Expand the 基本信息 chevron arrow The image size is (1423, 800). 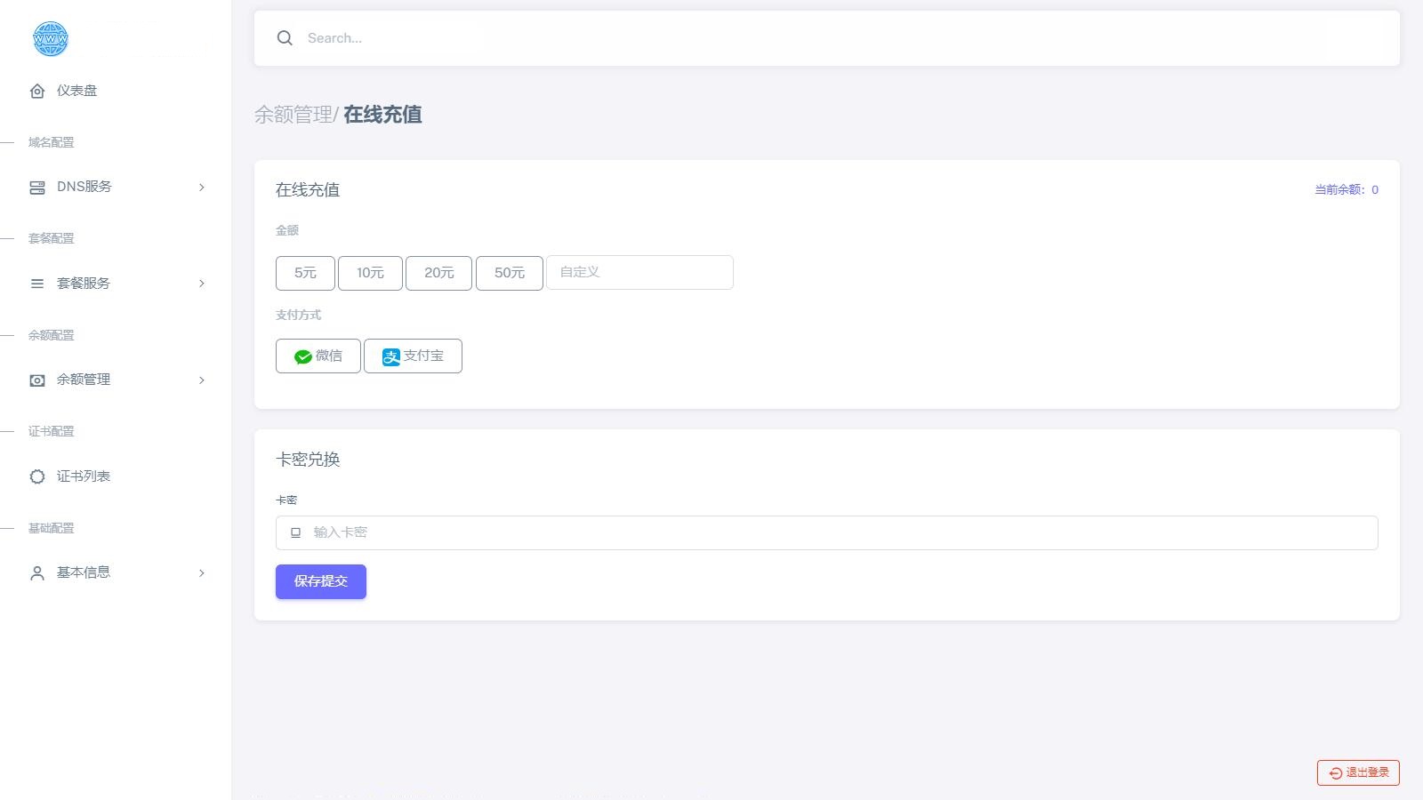click(x=202, y=573)
